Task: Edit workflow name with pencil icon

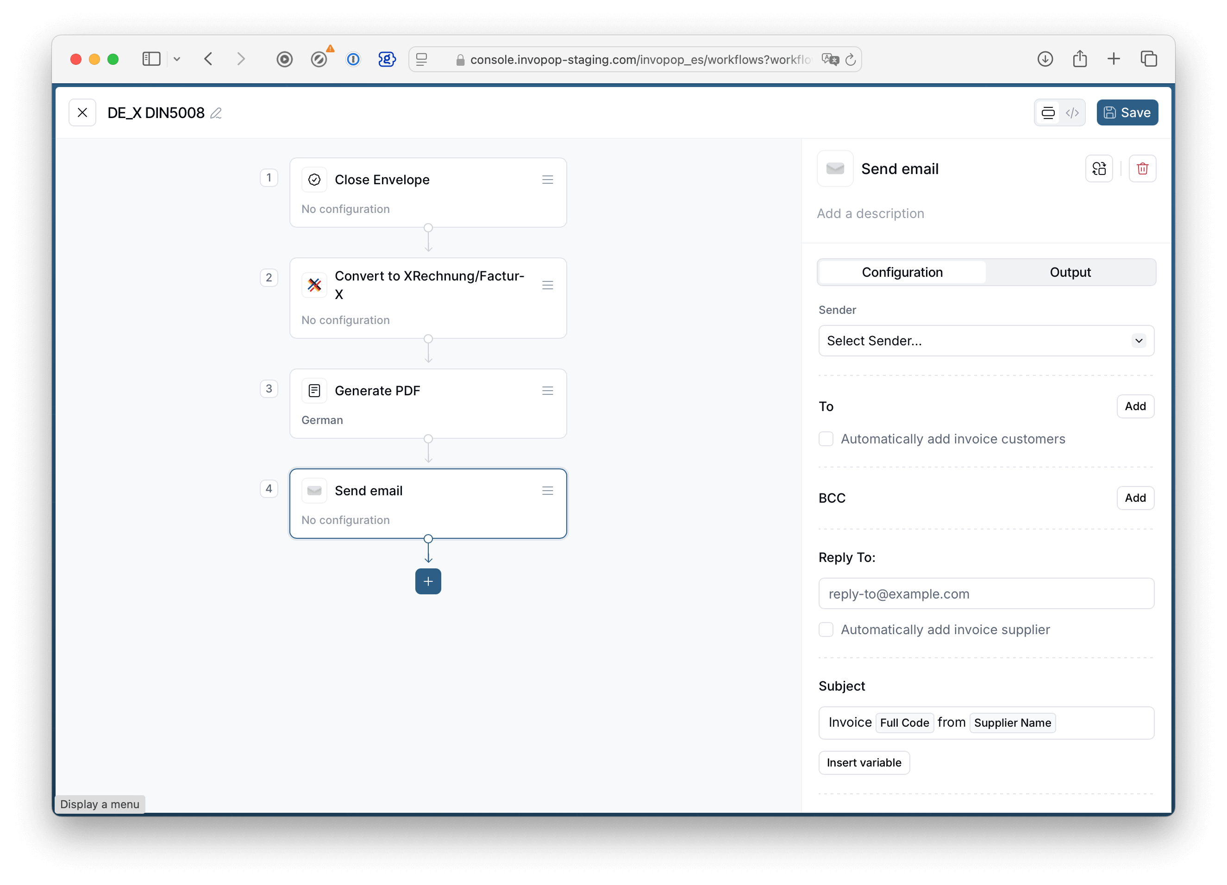Action: pos(216,113)
